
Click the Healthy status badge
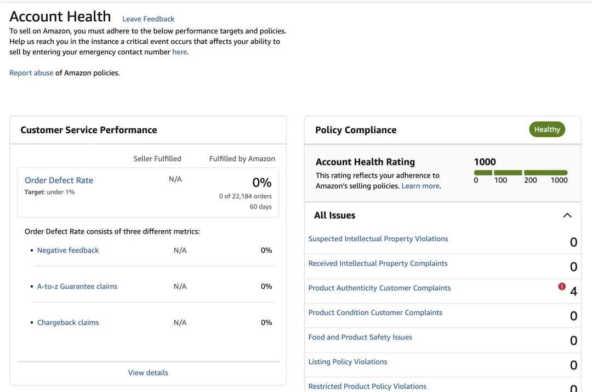547,129
